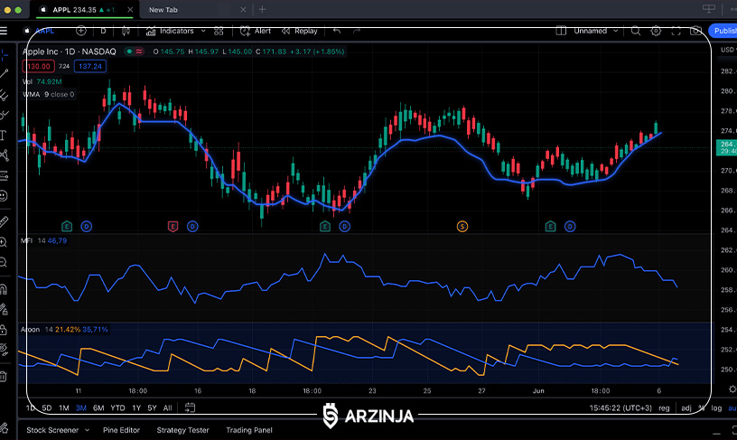Open the D interval dropdown

click(103, 31)
